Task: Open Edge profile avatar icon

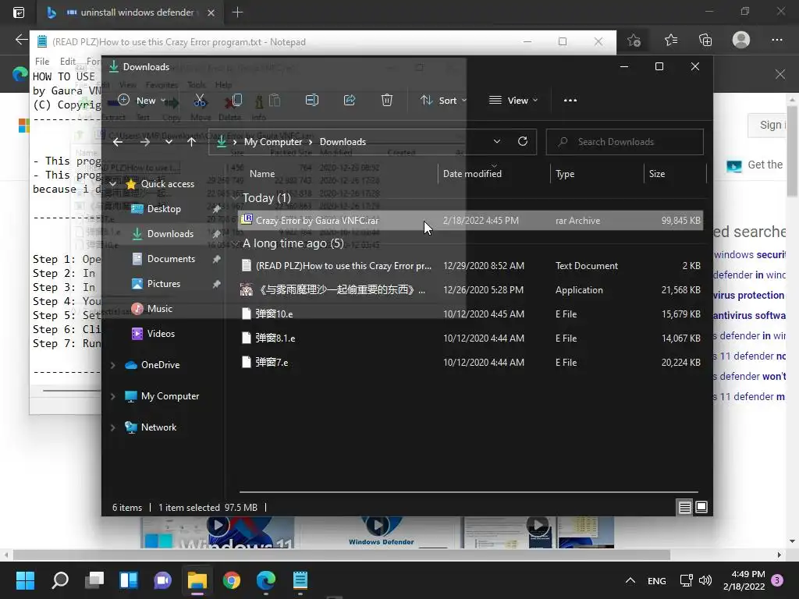Action: (741, 40)
